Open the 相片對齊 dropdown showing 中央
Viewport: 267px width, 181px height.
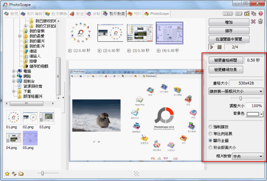pos(247,157)
